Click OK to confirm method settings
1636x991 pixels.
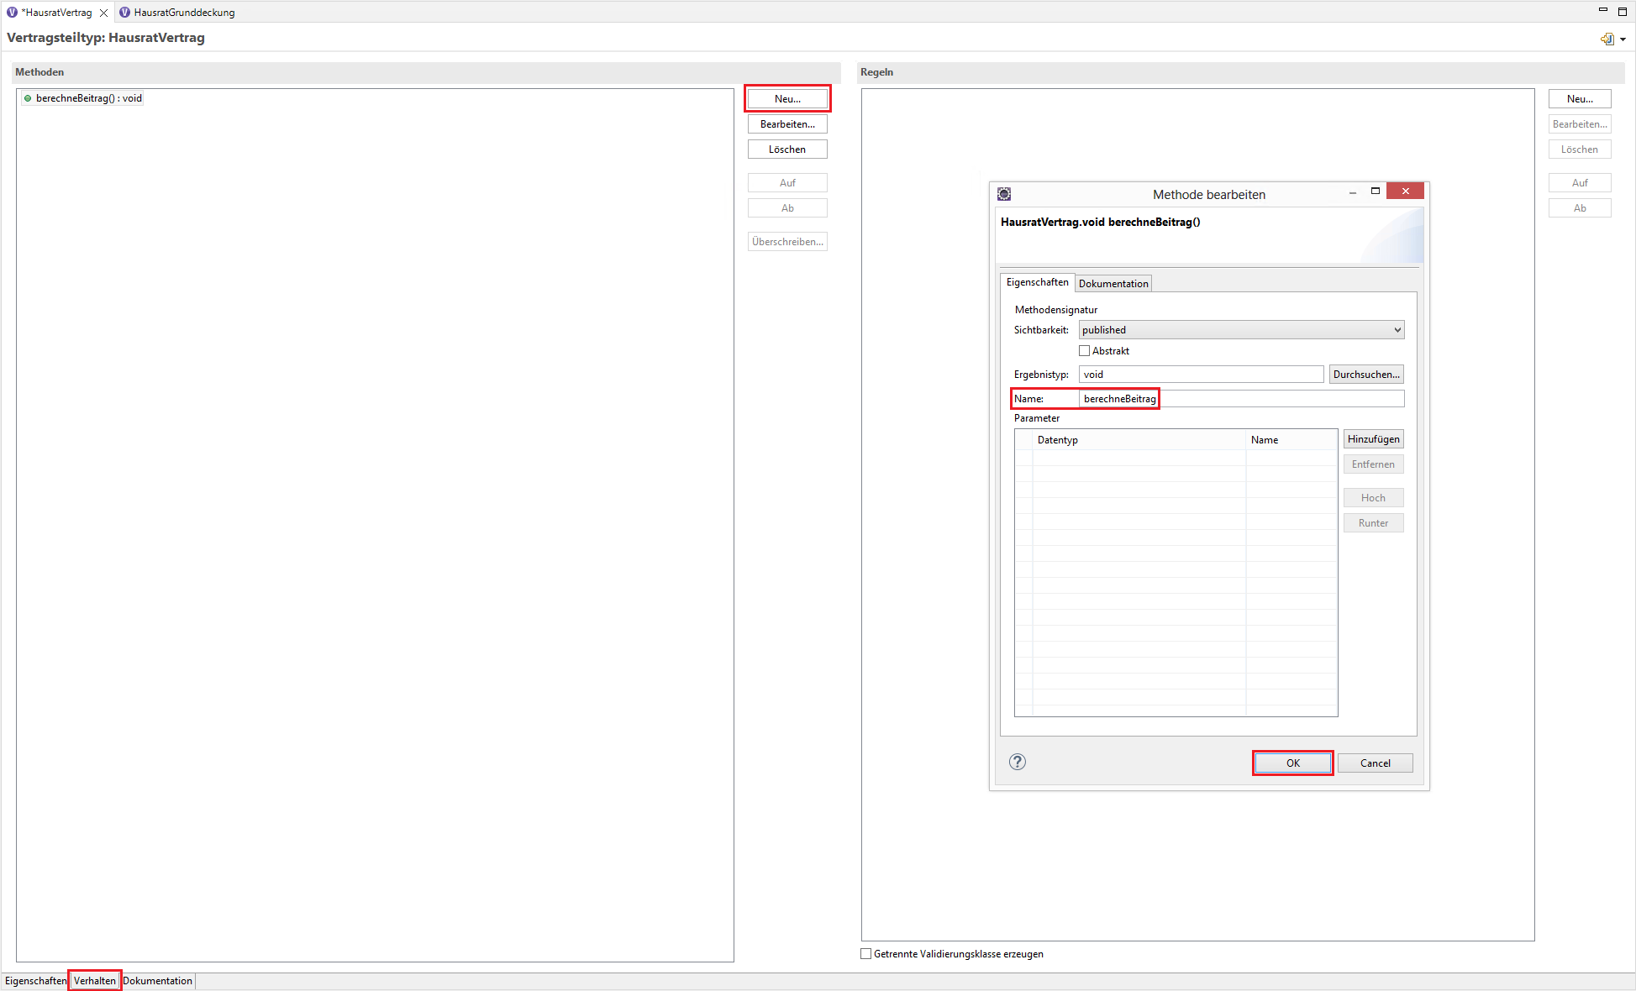[x=1294, y=762]
